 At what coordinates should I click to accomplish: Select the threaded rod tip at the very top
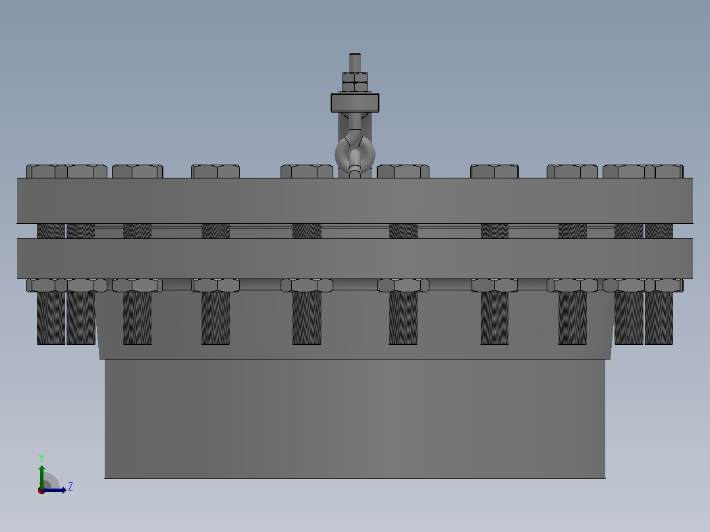355,63
